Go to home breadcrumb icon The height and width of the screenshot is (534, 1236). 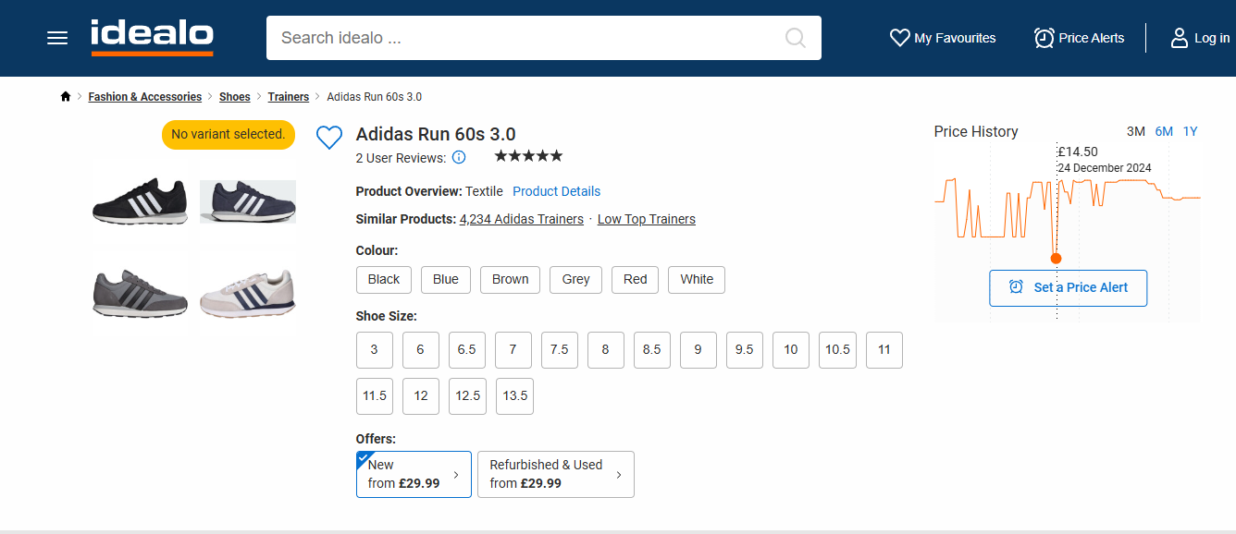[x=66, y=97]
